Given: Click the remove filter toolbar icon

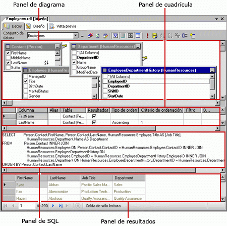Looking at the screenshot, I should coord(177,35).
